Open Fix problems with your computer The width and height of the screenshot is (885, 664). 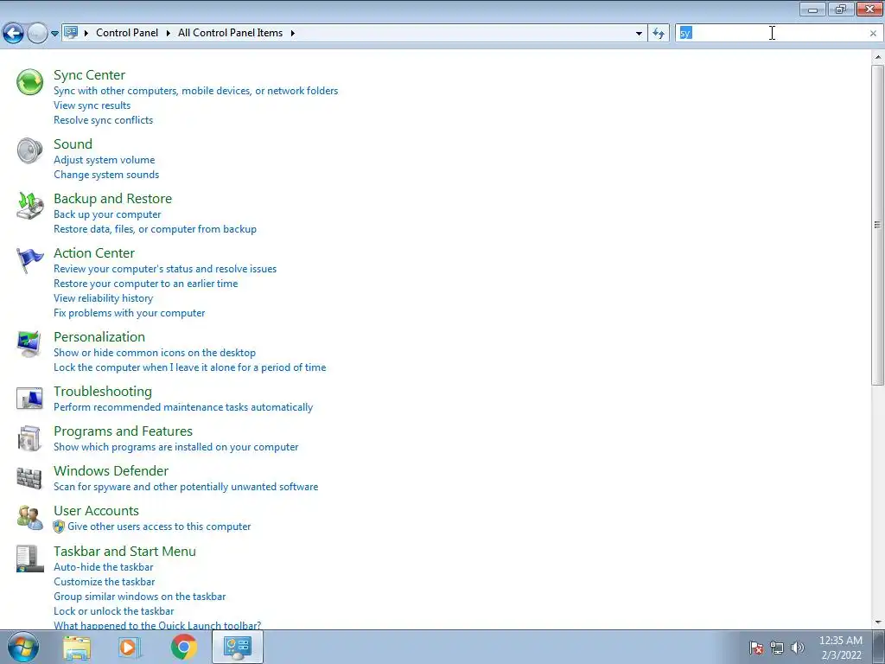pyautogui.click(x=130, y=313)
